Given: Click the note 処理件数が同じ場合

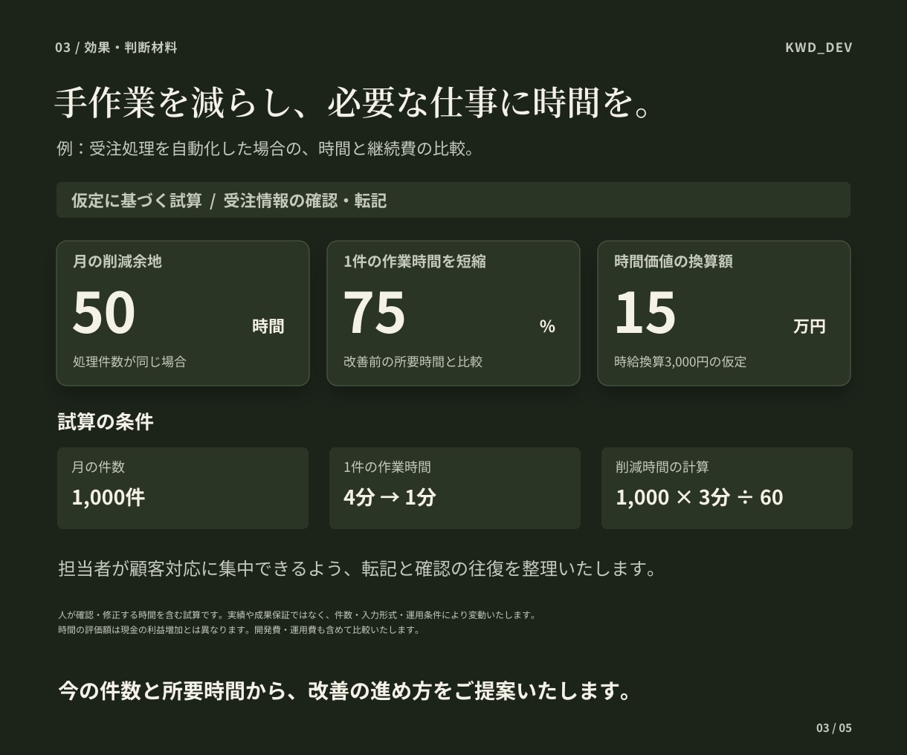Looking at the screenshot, I should 129,362.
